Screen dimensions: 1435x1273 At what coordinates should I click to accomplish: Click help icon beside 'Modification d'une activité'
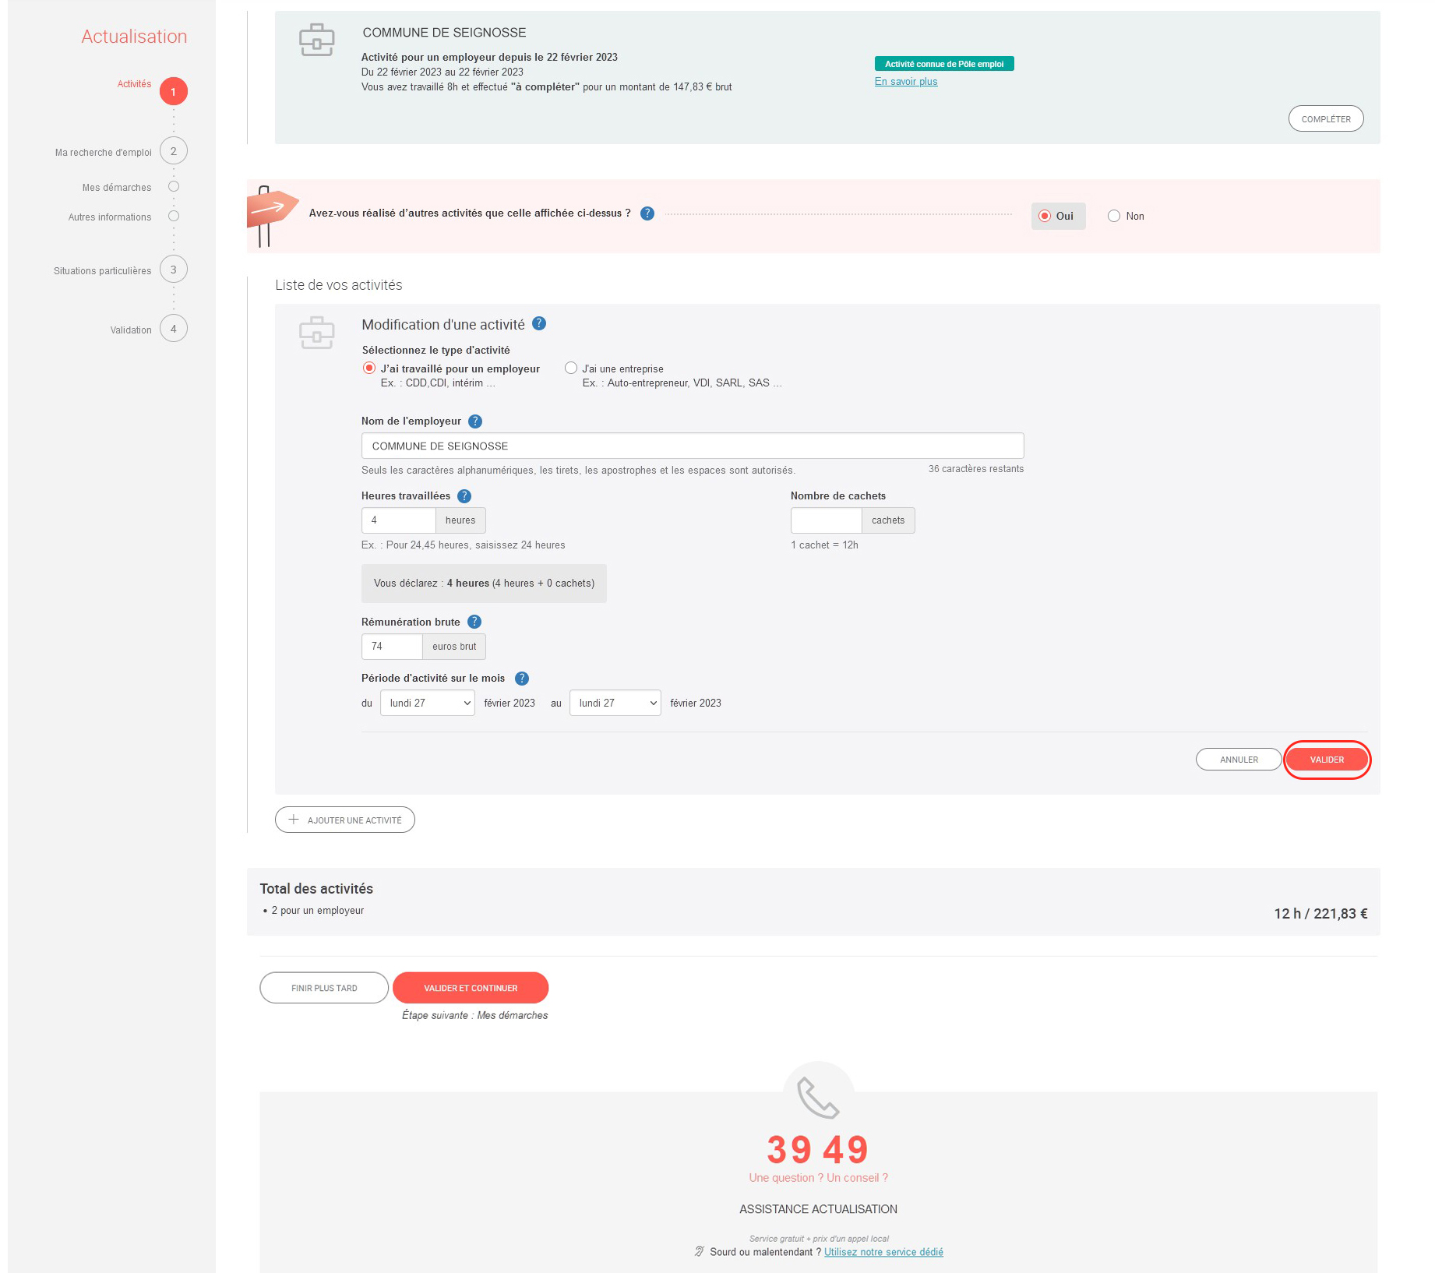539,324
